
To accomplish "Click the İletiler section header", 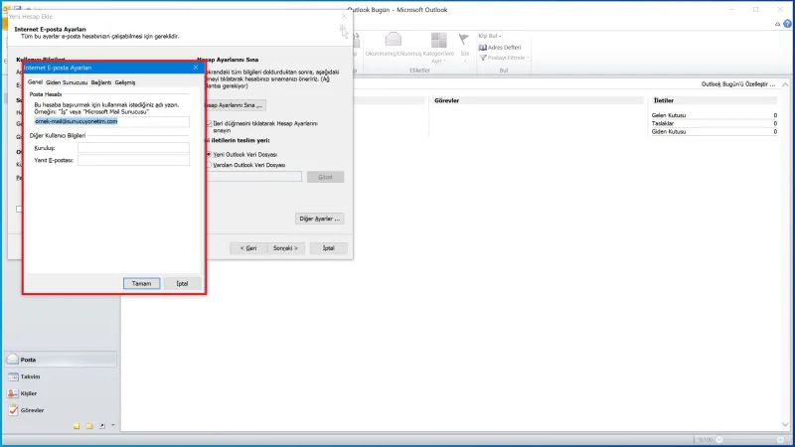I will click(x=663, y=100).
